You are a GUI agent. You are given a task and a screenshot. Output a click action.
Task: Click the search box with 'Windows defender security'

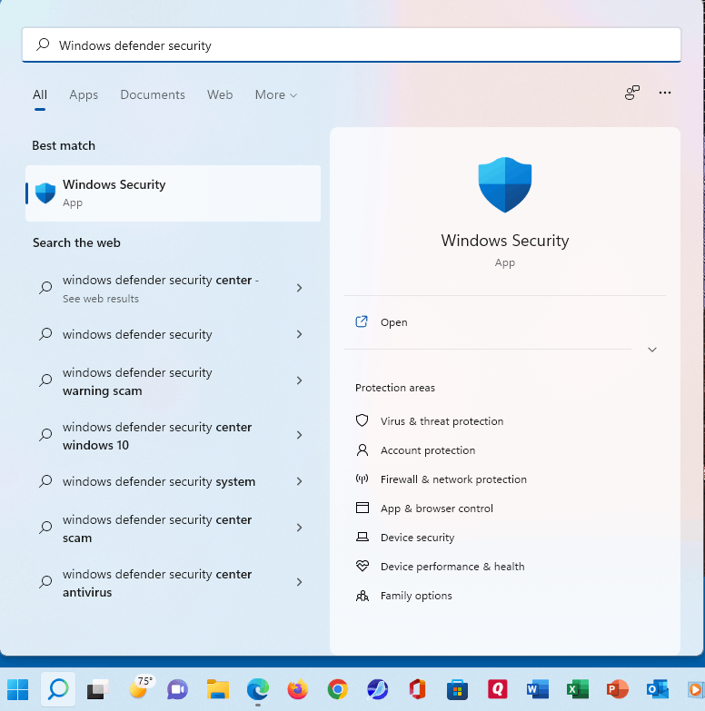352,44
